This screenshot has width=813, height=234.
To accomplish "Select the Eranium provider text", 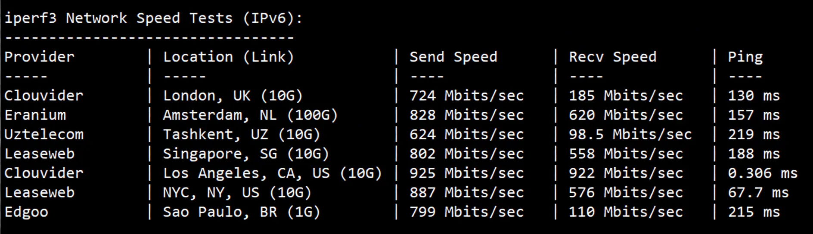I will [35, 115].
